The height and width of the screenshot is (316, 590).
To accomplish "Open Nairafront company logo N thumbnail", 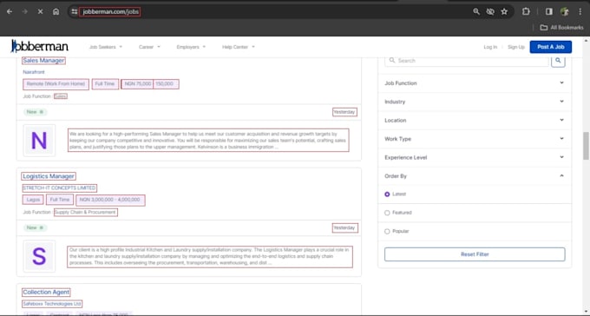I will (39, 141).
